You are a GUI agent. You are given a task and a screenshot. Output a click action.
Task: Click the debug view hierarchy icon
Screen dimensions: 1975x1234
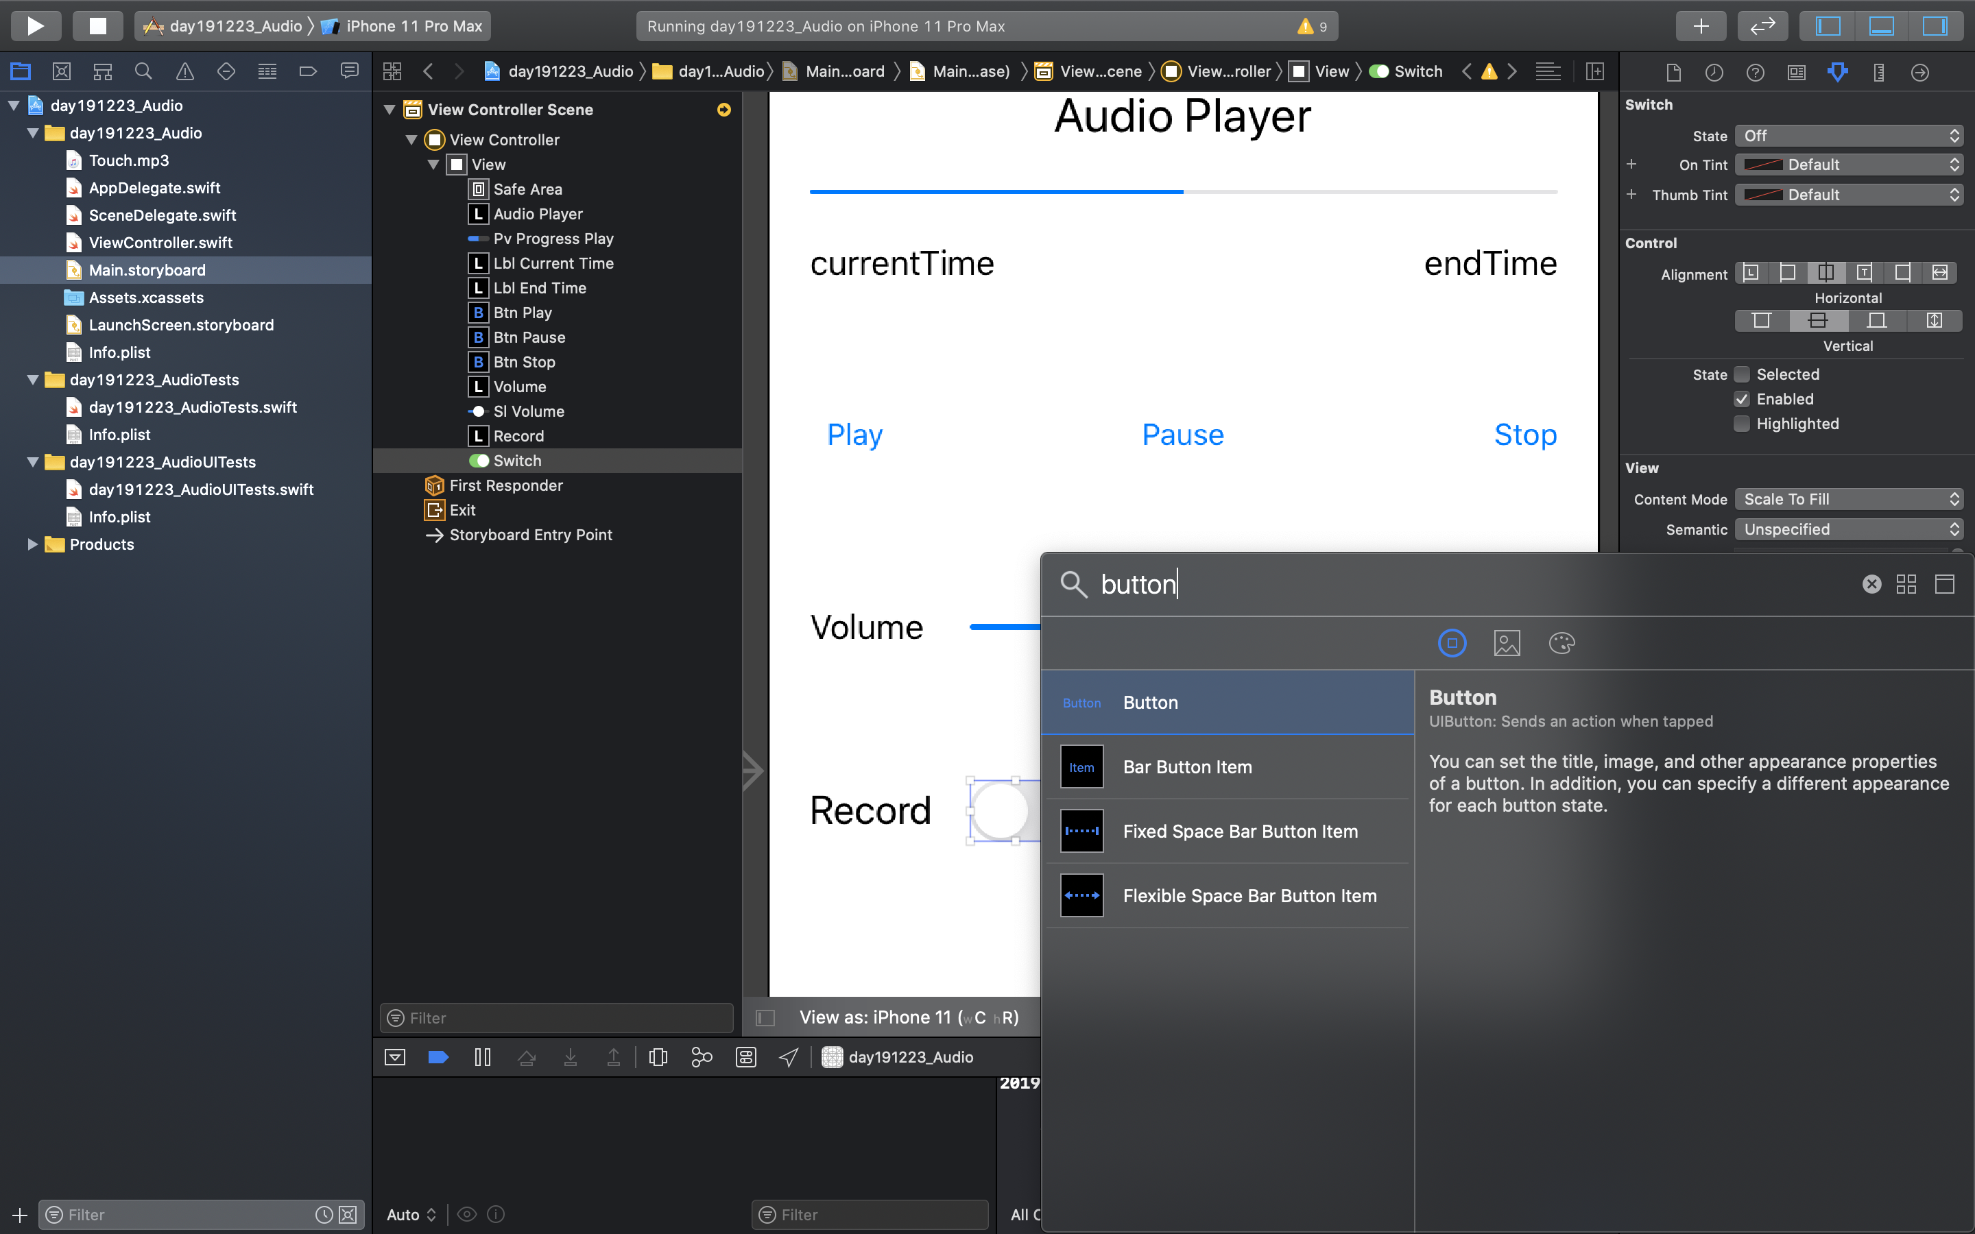pyautogui.click(x=658, y=1057)
